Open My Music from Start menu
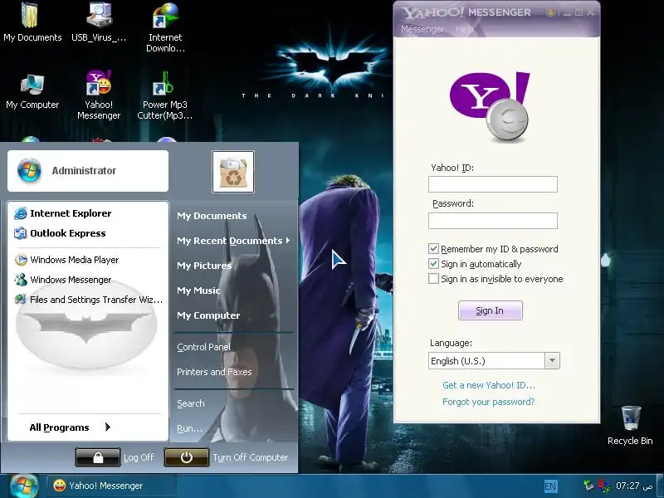Image resolution: width=664 pixels, height=498 pixels. tap(198, 290)
